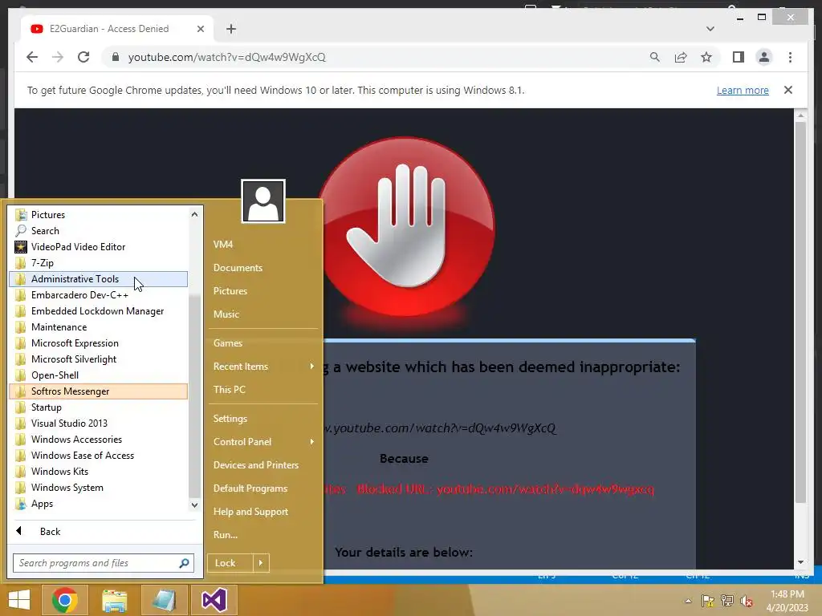Image resolution: width=822 pixels, height=616 pixels.
Task: Open Microsoft Expression folder
Action: 99,343
